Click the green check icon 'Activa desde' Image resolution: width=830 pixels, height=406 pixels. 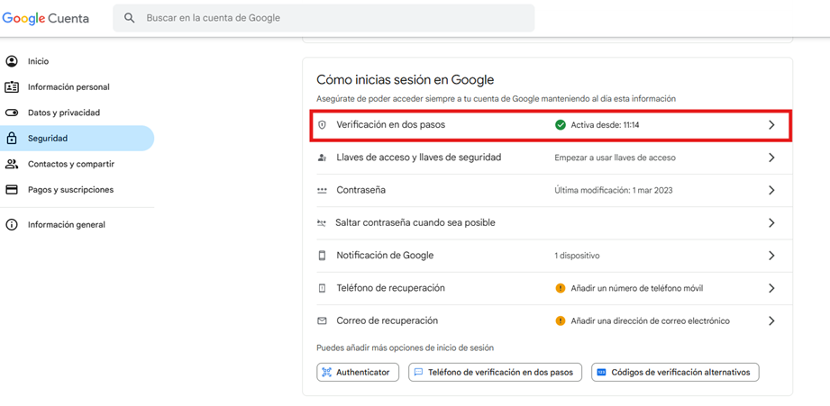pyautogui.click(x=561, y=125)
